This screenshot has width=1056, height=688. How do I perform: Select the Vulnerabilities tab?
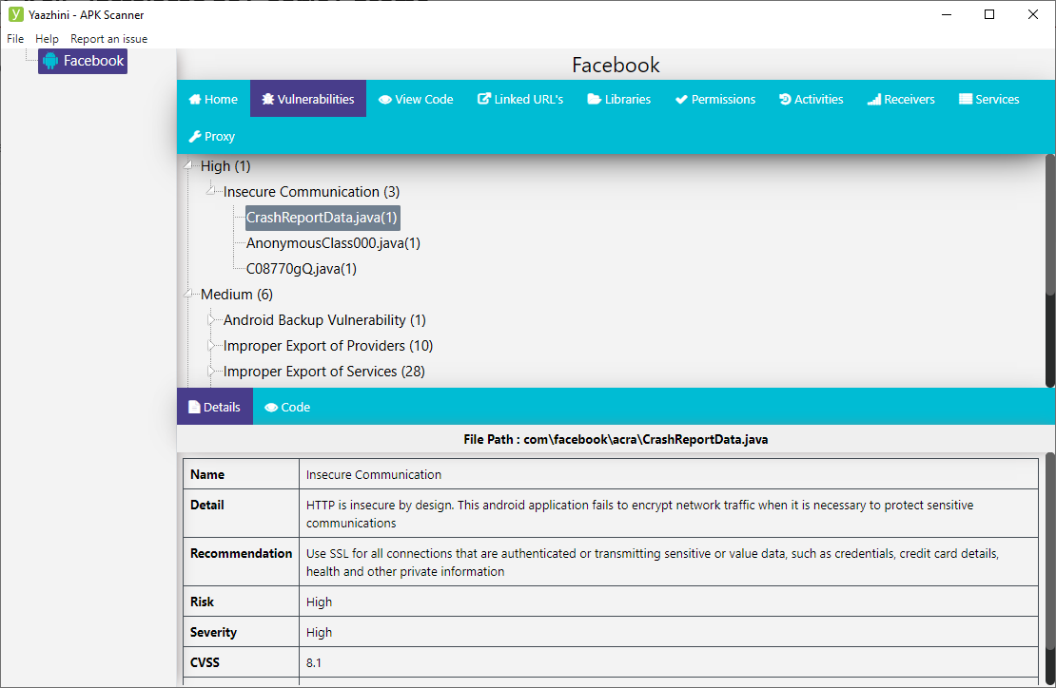pyautogui.click(x=308, y=99)
